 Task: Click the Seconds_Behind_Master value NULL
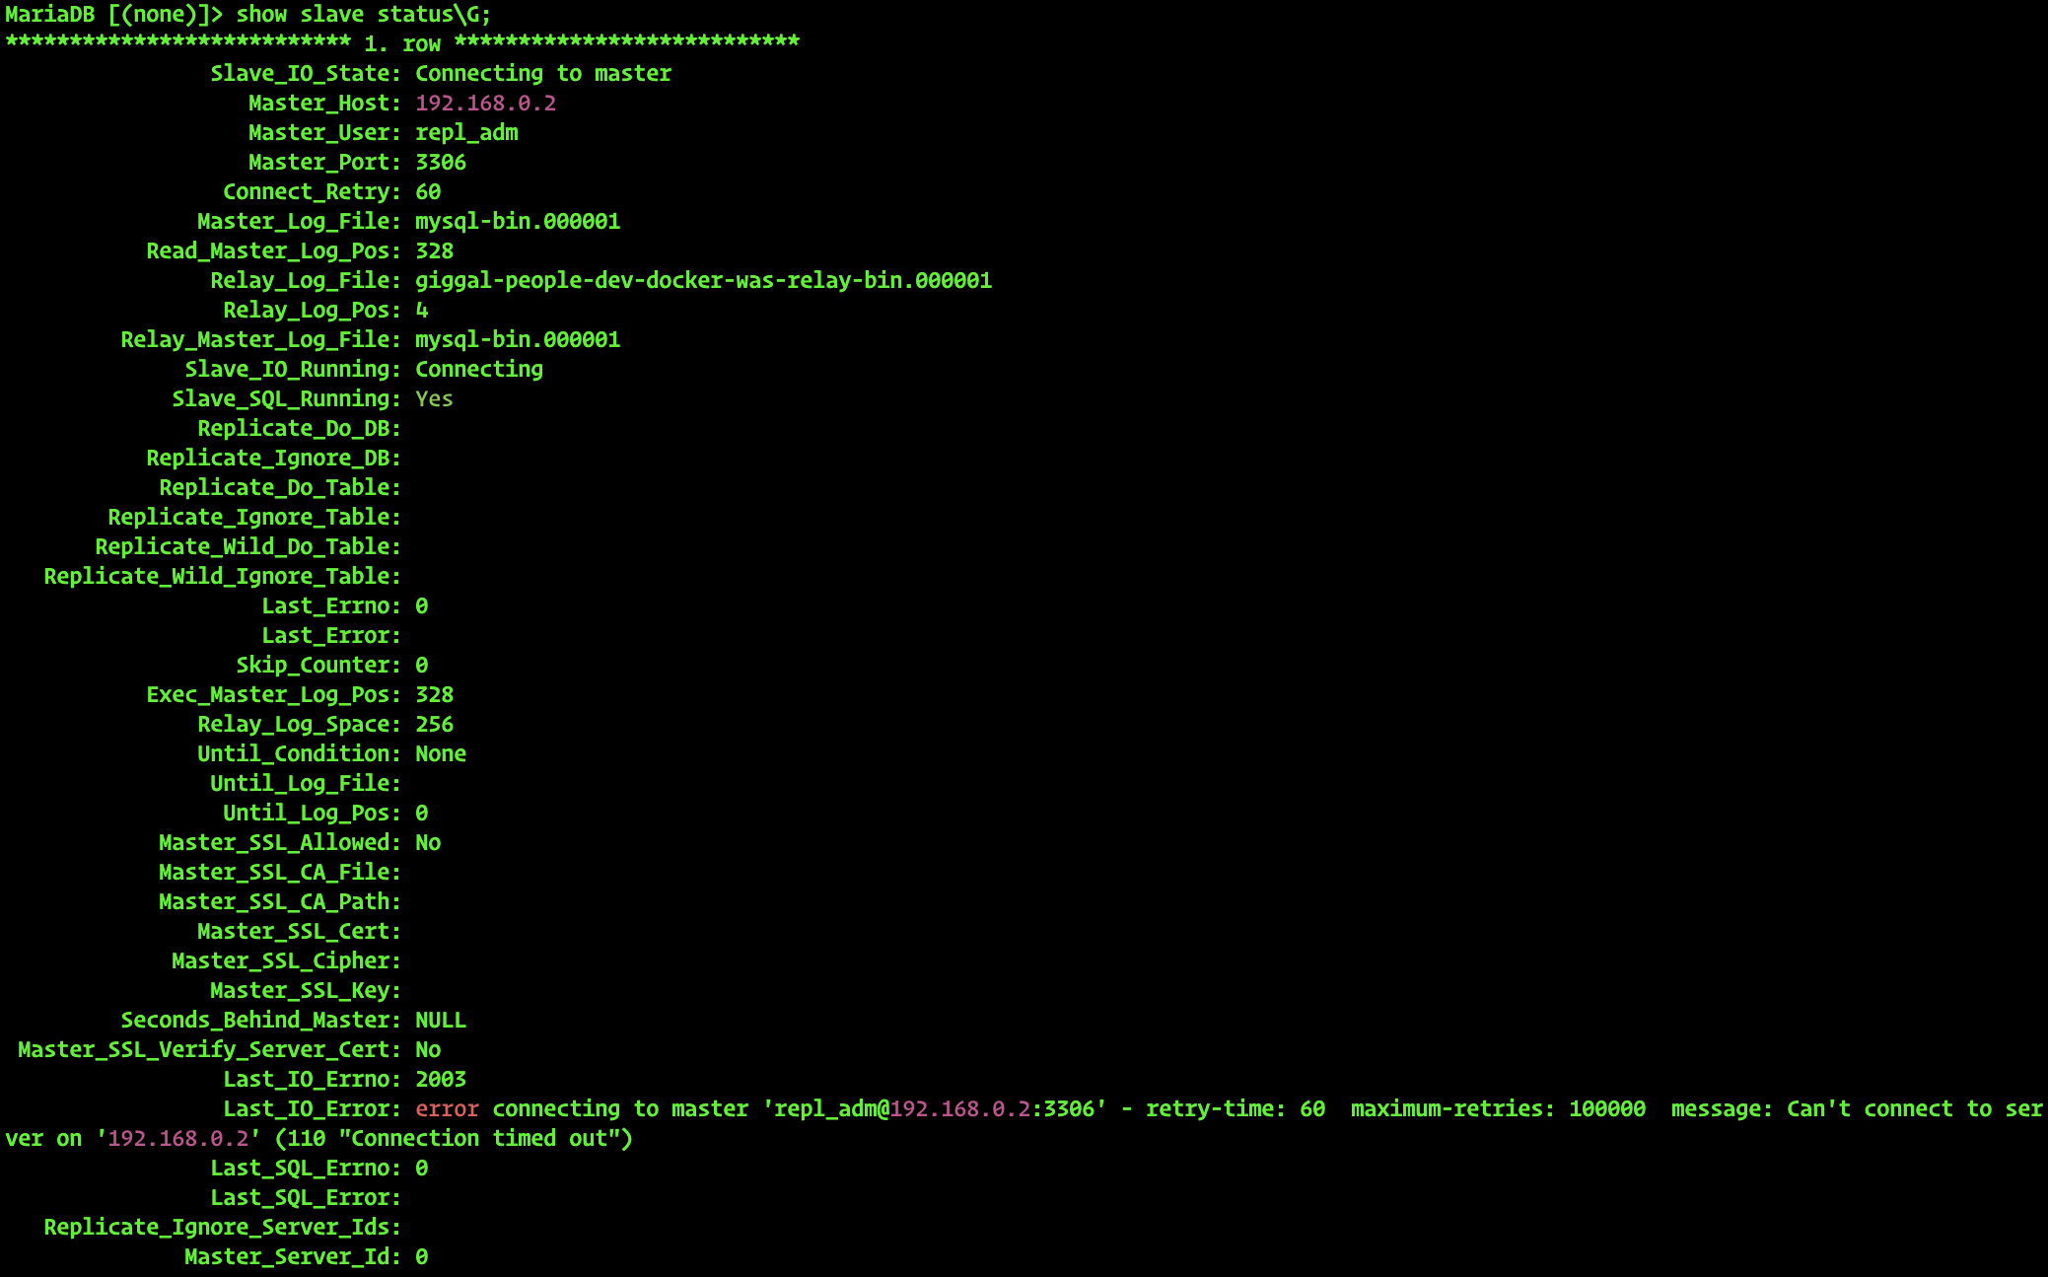[x=440, y=1021]
